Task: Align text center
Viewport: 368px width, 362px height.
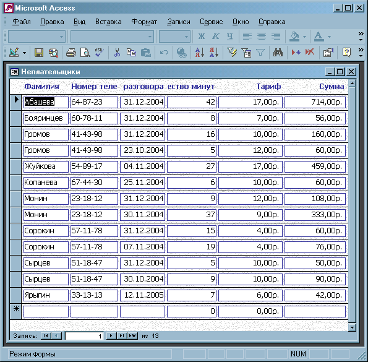Action: coord(262,37)
